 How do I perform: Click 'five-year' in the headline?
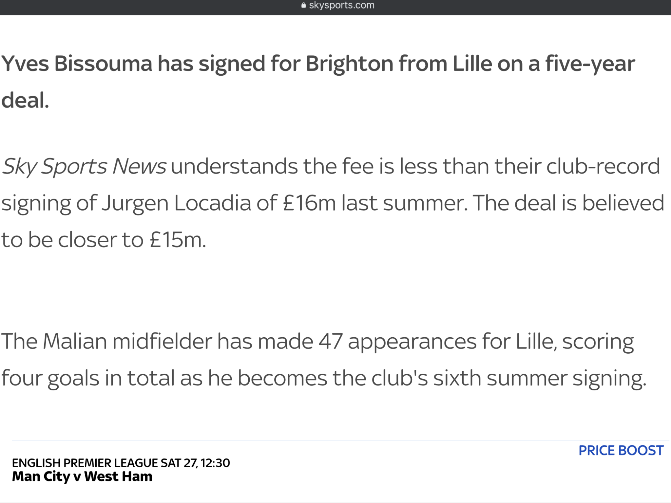click(x=590, y=64)
